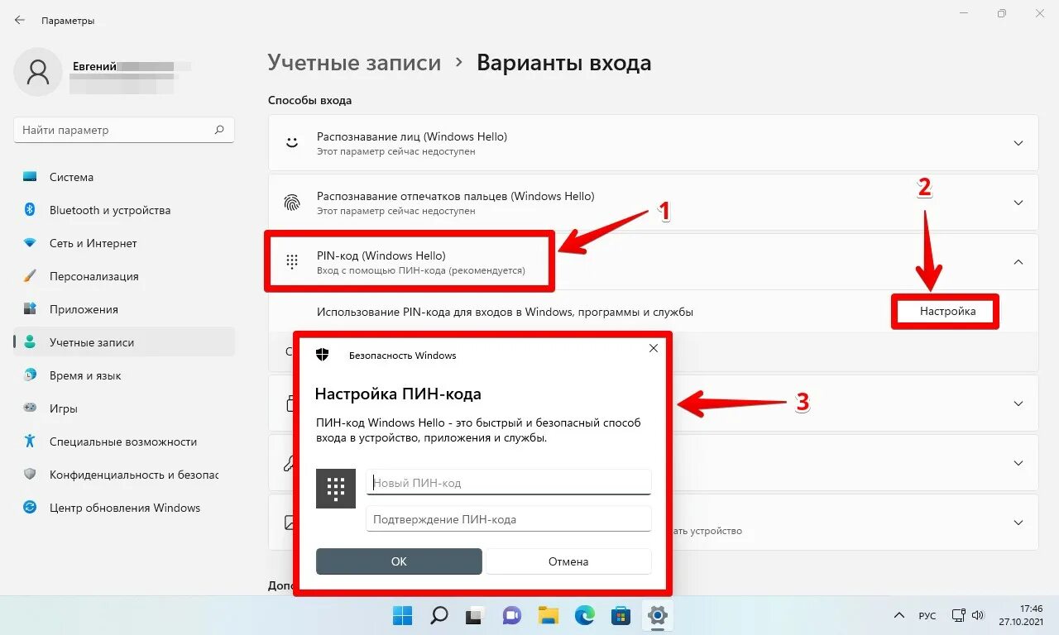Confirm PIN setup with OK

tap(399, 561)
